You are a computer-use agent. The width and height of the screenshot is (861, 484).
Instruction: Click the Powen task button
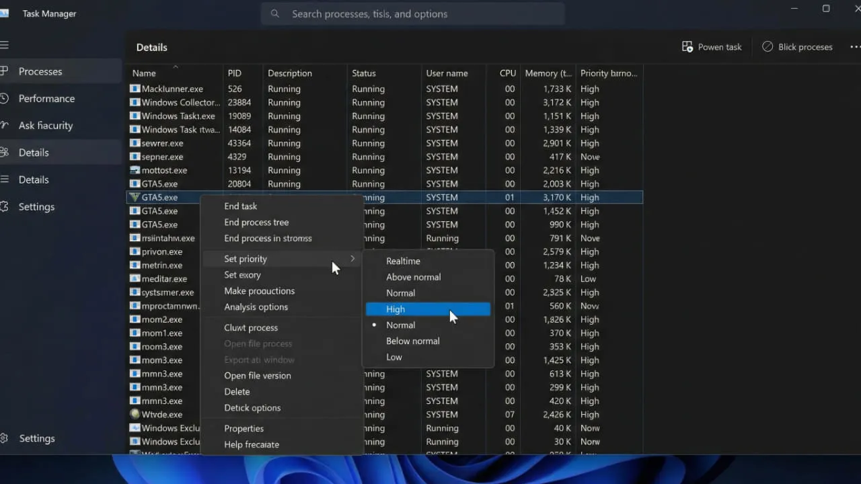[711, 46]
